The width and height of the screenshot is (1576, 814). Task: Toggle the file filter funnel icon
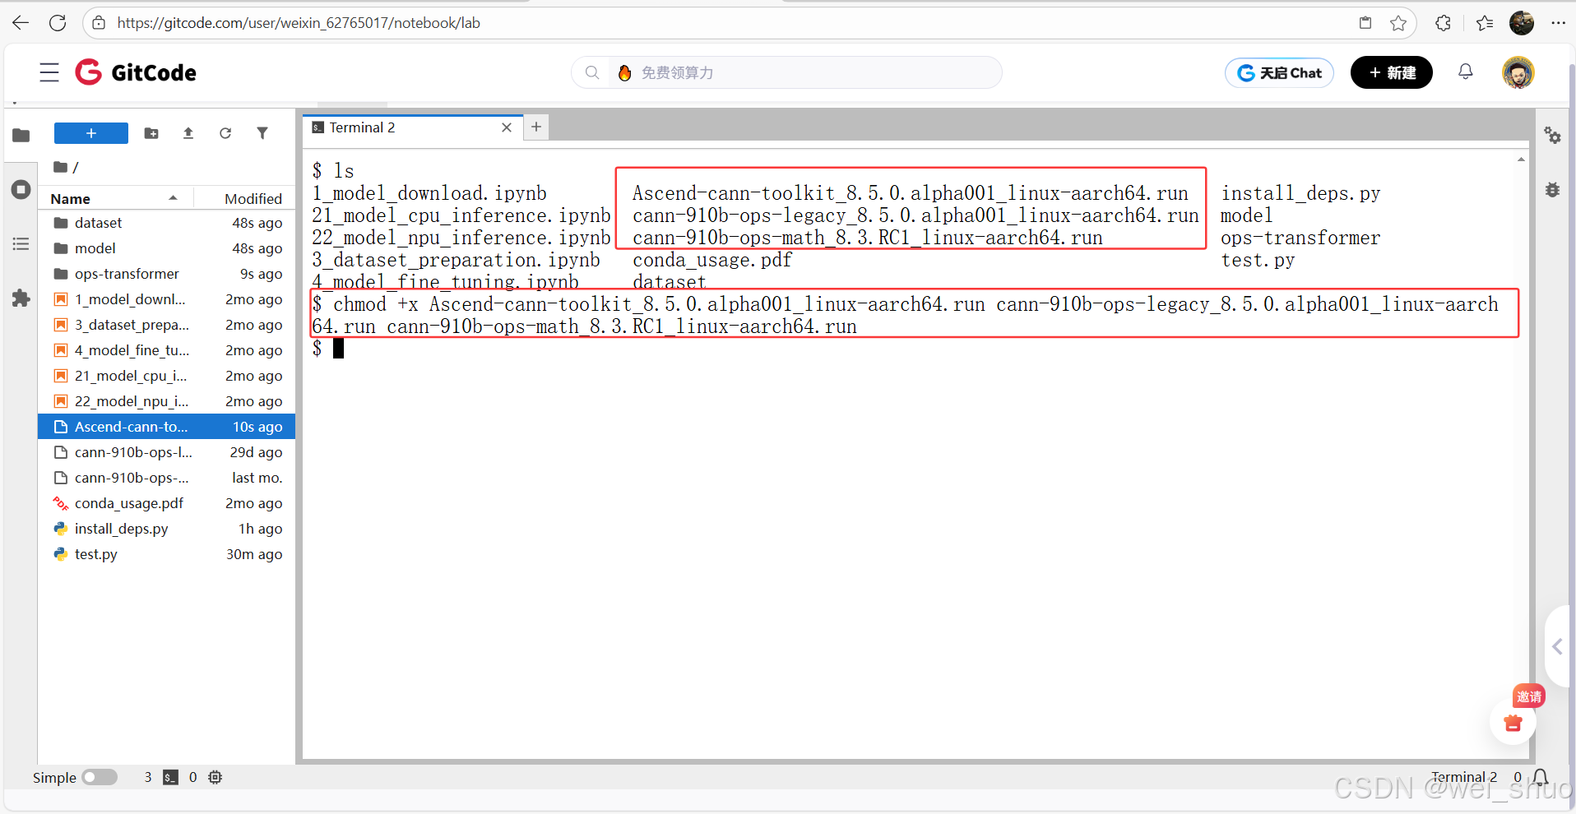[262, 133]
